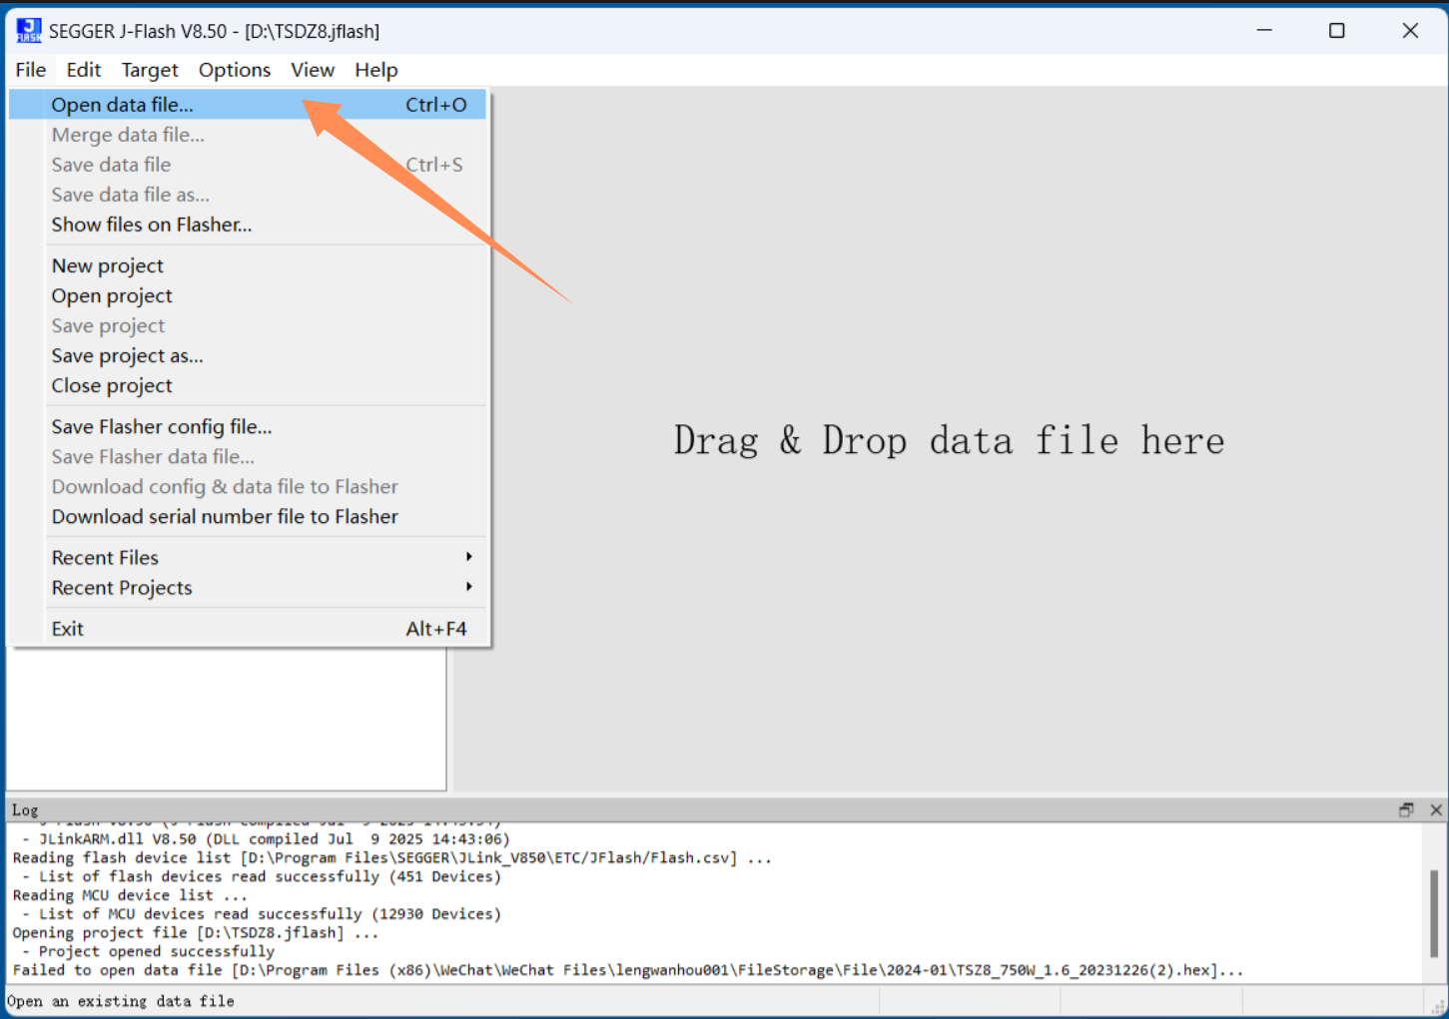Click 'List of MCU devices read successfully' line
Screen dimensions: 1449x1019
262,913
